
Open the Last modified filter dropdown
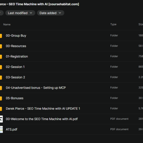coord(20,13)
